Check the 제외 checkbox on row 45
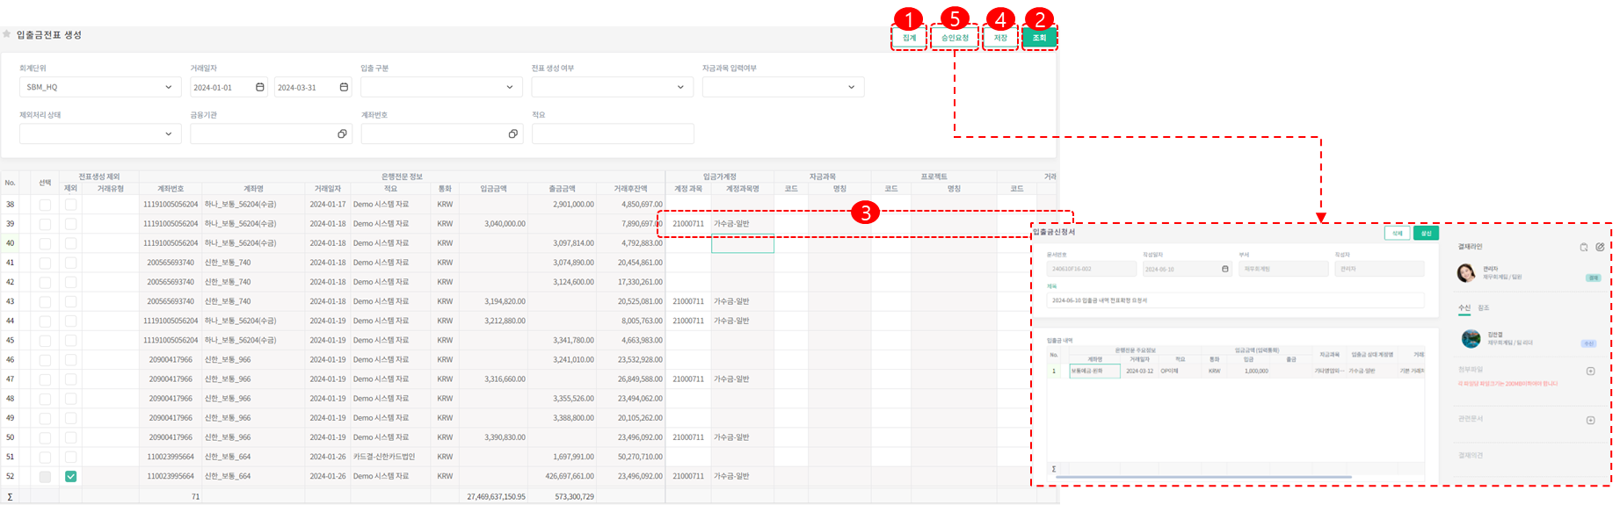 [x=70, y=341]
